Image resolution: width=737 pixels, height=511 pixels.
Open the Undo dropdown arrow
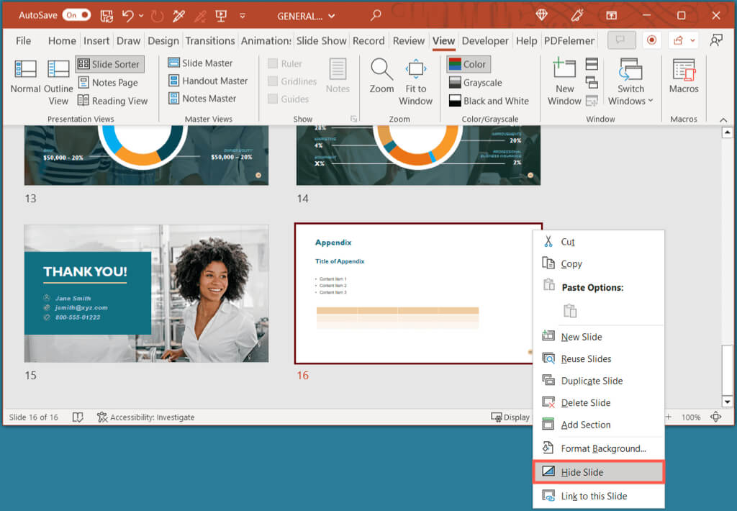(x=140, y=16)
